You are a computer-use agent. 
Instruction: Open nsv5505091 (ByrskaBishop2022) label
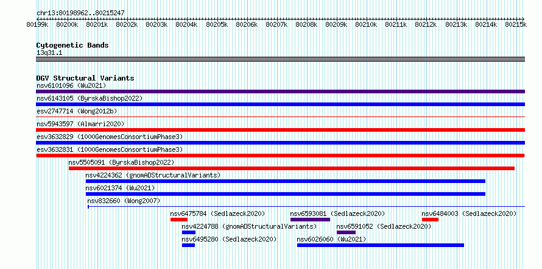tap(121, 162)
